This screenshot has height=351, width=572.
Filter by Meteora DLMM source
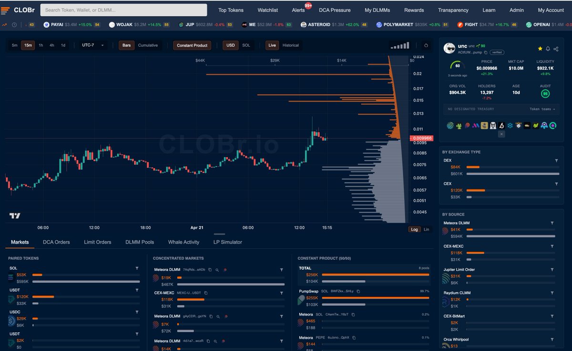(552, 223)
